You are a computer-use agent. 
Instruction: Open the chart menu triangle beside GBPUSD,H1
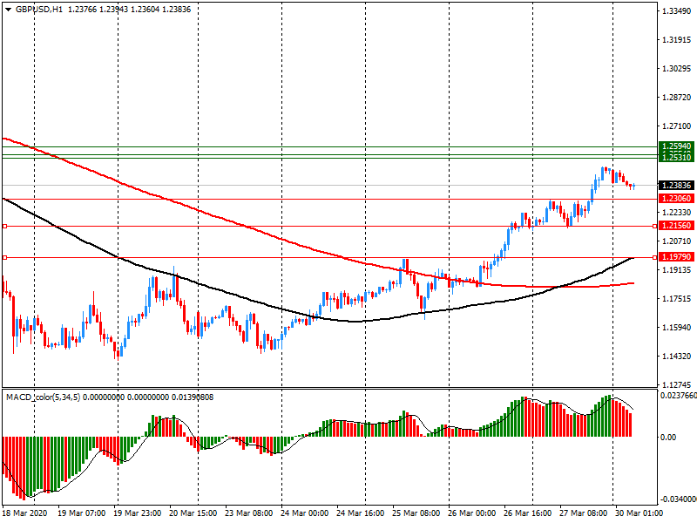pyautogui.click(x=8, y=10)
